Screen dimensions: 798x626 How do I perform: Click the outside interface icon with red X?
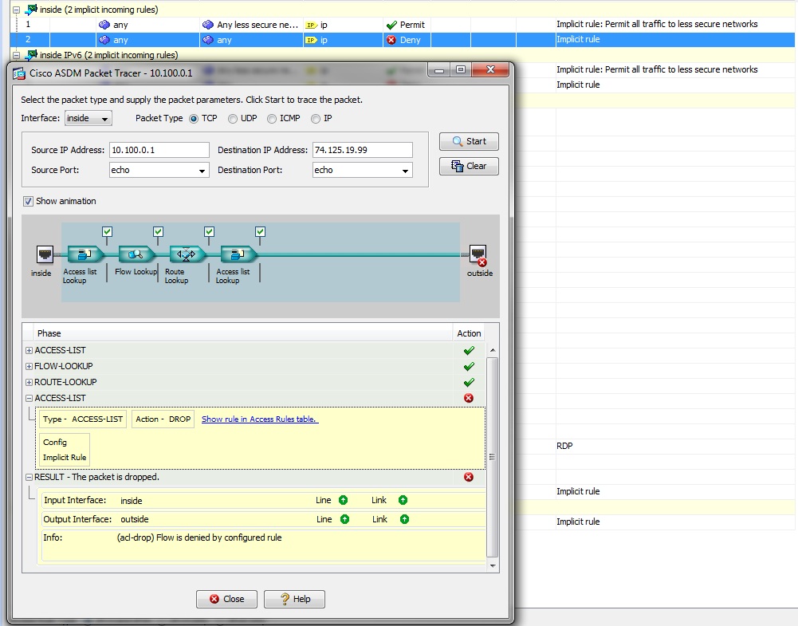[x=478, y=254]
